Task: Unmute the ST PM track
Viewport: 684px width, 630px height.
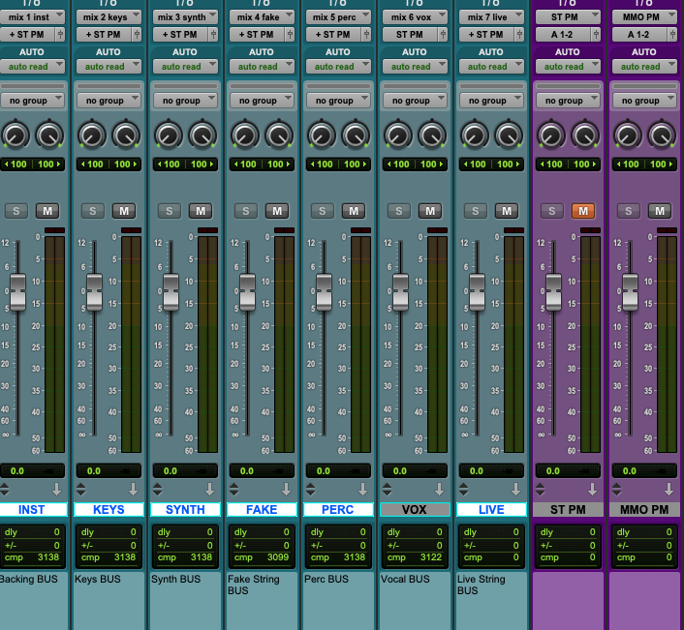Action: [583, 211]
